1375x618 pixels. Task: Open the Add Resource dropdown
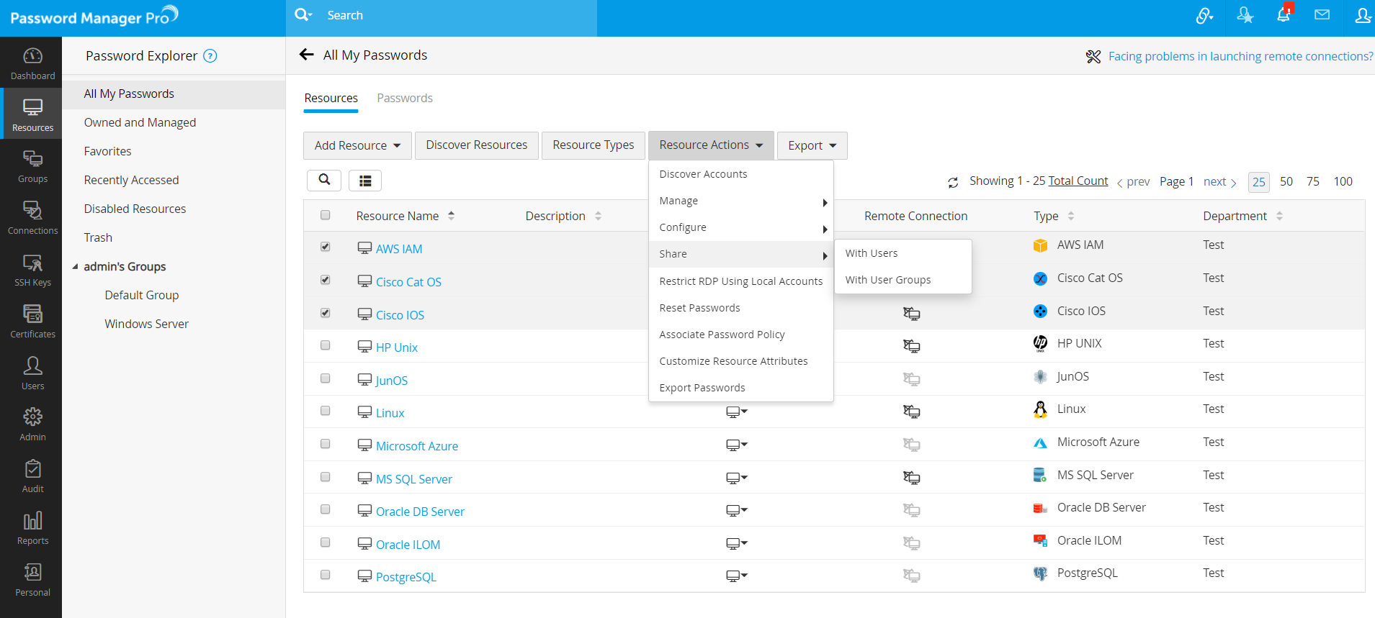[357, 145]
